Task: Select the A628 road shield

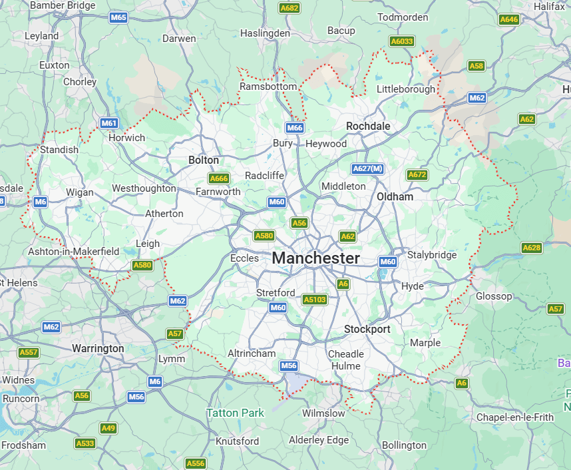Action: click(532, 248)
